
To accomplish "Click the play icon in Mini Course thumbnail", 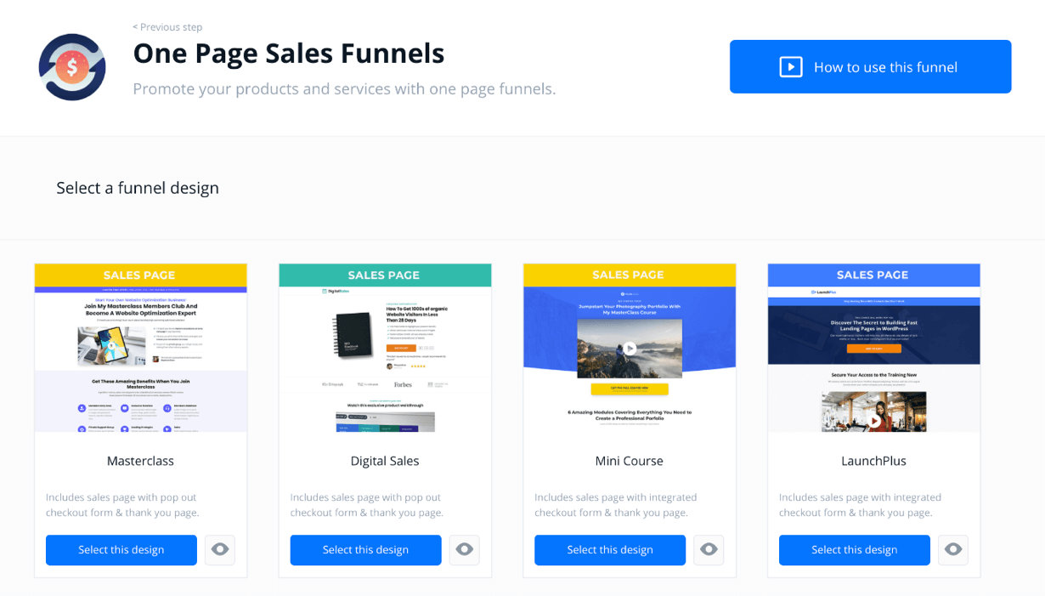I will click(x=630, y=348).
